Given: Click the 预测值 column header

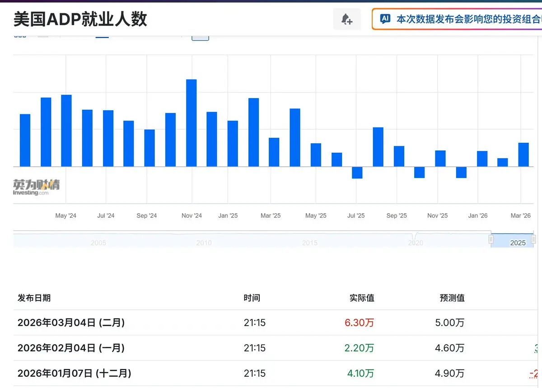Looking at the screenshot, I should (452, 298).
